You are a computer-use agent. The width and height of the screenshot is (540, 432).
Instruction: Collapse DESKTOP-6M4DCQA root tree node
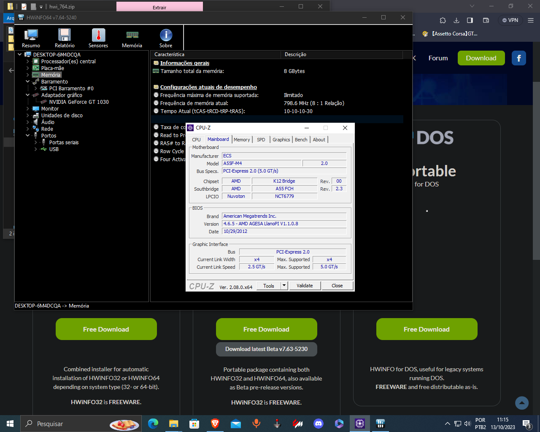click(x=20, y=54)
